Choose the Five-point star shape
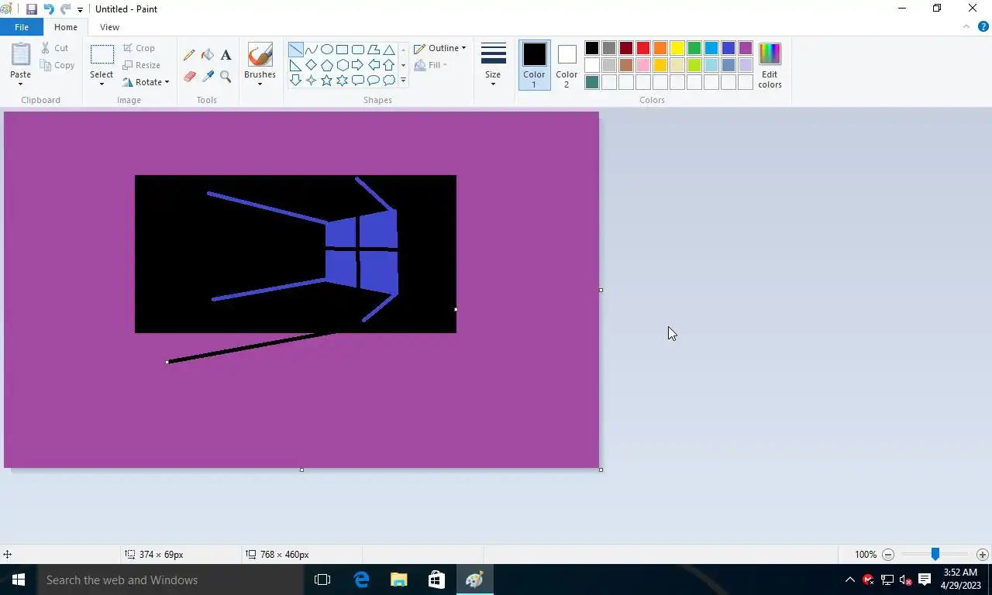The height and width of the screenshot is (595, 992). [327, 80]
